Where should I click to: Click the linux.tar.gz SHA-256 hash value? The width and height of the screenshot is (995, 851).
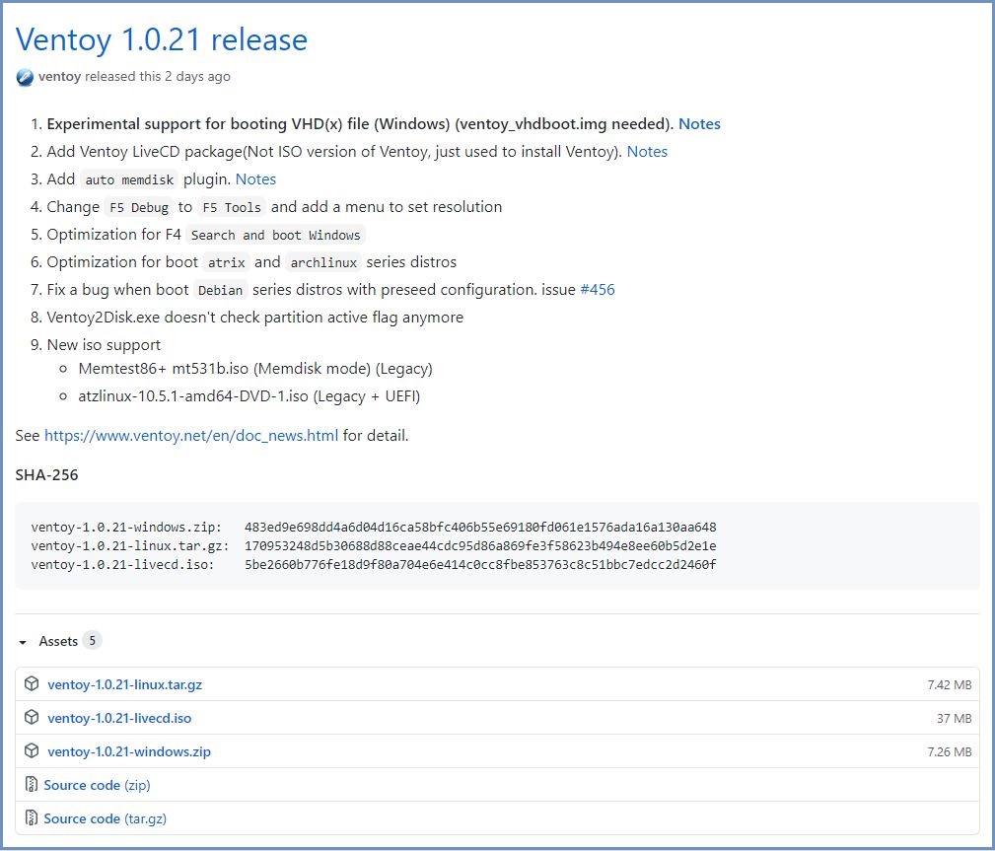(480, 545)
